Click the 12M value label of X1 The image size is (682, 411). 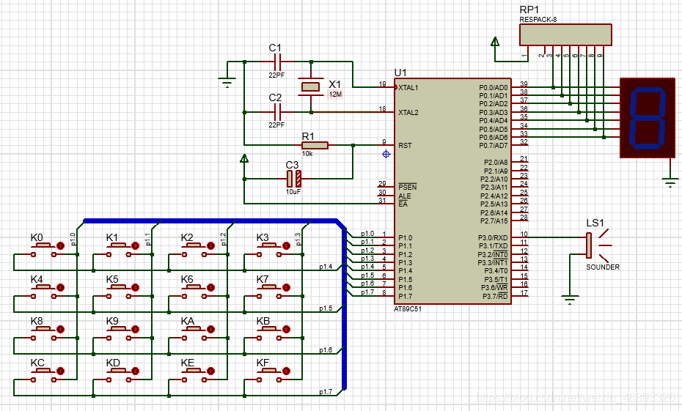(335, 95)
